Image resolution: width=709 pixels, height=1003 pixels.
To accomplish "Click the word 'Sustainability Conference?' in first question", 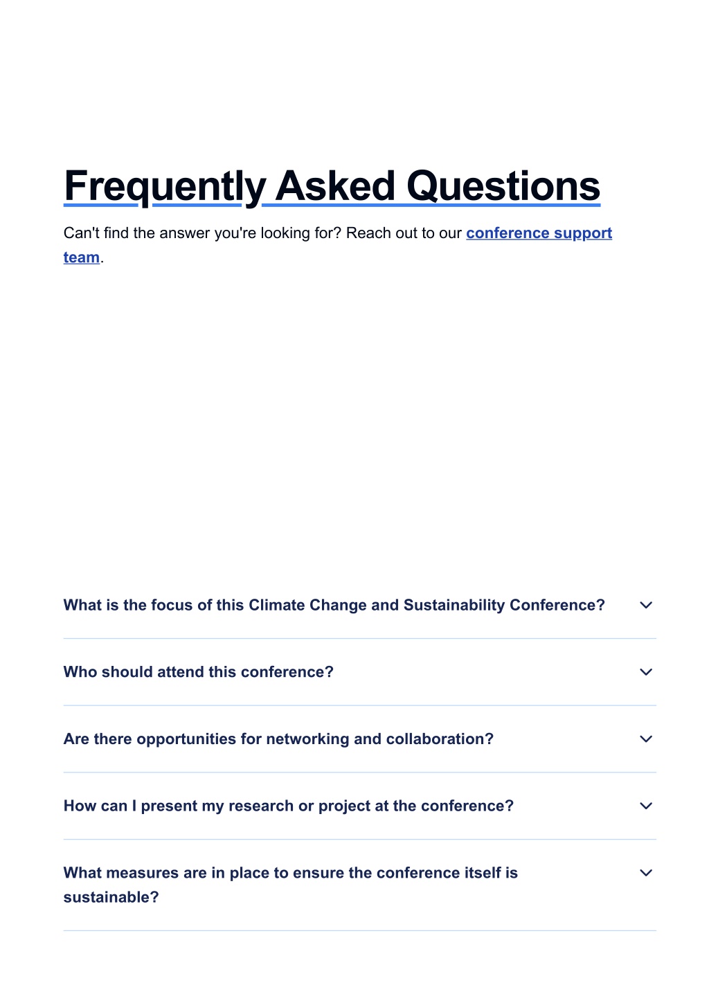I will coord(504,605).
